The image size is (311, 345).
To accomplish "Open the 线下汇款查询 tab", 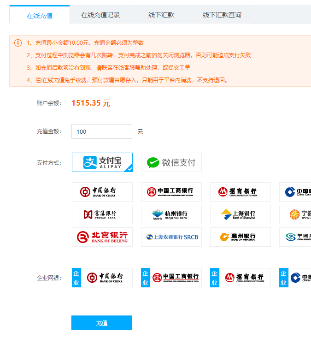I will [x=222, y=15].
